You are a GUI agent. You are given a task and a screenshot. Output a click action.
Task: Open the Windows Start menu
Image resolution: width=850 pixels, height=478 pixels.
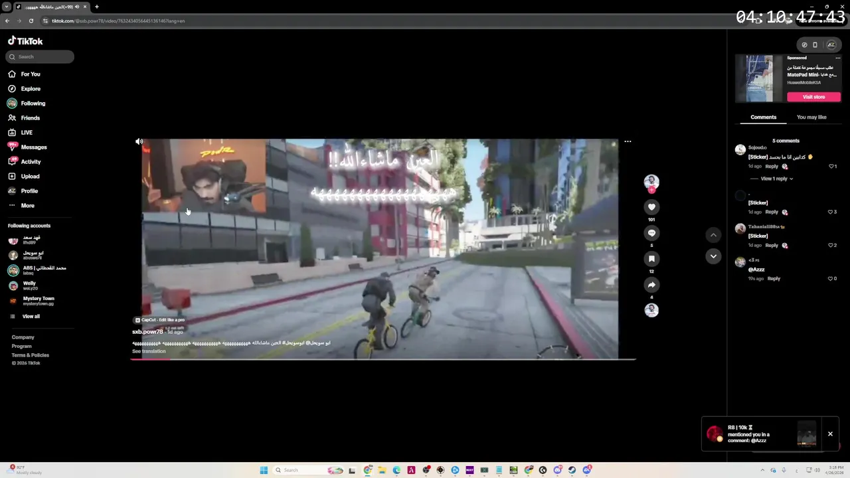tap(264, 470)
